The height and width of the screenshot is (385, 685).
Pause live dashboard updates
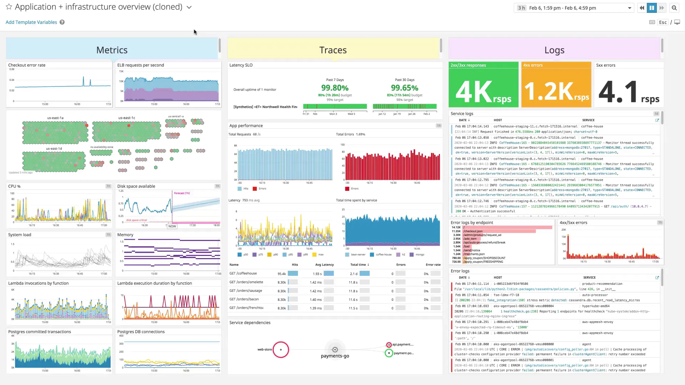pyautogui.click(x=651, y=8)
